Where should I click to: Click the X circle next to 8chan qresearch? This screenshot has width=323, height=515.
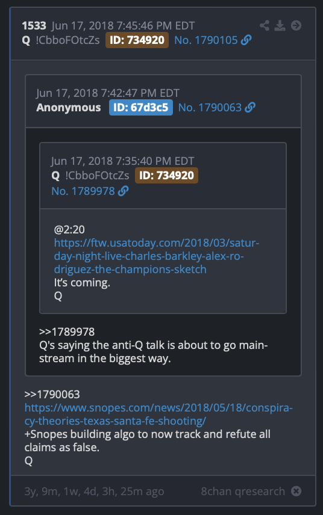click(296, 492)
